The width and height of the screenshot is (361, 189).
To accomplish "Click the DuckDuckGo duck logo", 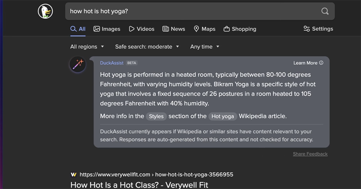I will point(45,11).
